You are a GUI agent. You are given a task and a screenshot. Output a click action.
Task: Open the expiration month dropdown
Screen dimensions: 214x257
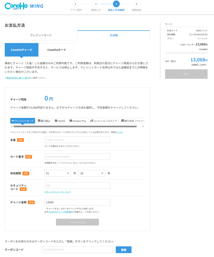58,173
